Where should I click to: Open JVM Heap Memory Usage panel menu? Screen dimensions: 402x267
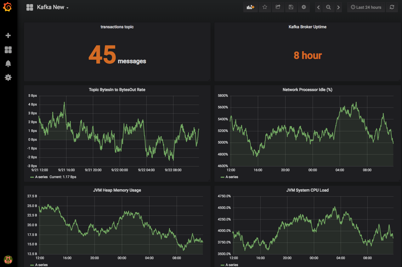point(117,190)
